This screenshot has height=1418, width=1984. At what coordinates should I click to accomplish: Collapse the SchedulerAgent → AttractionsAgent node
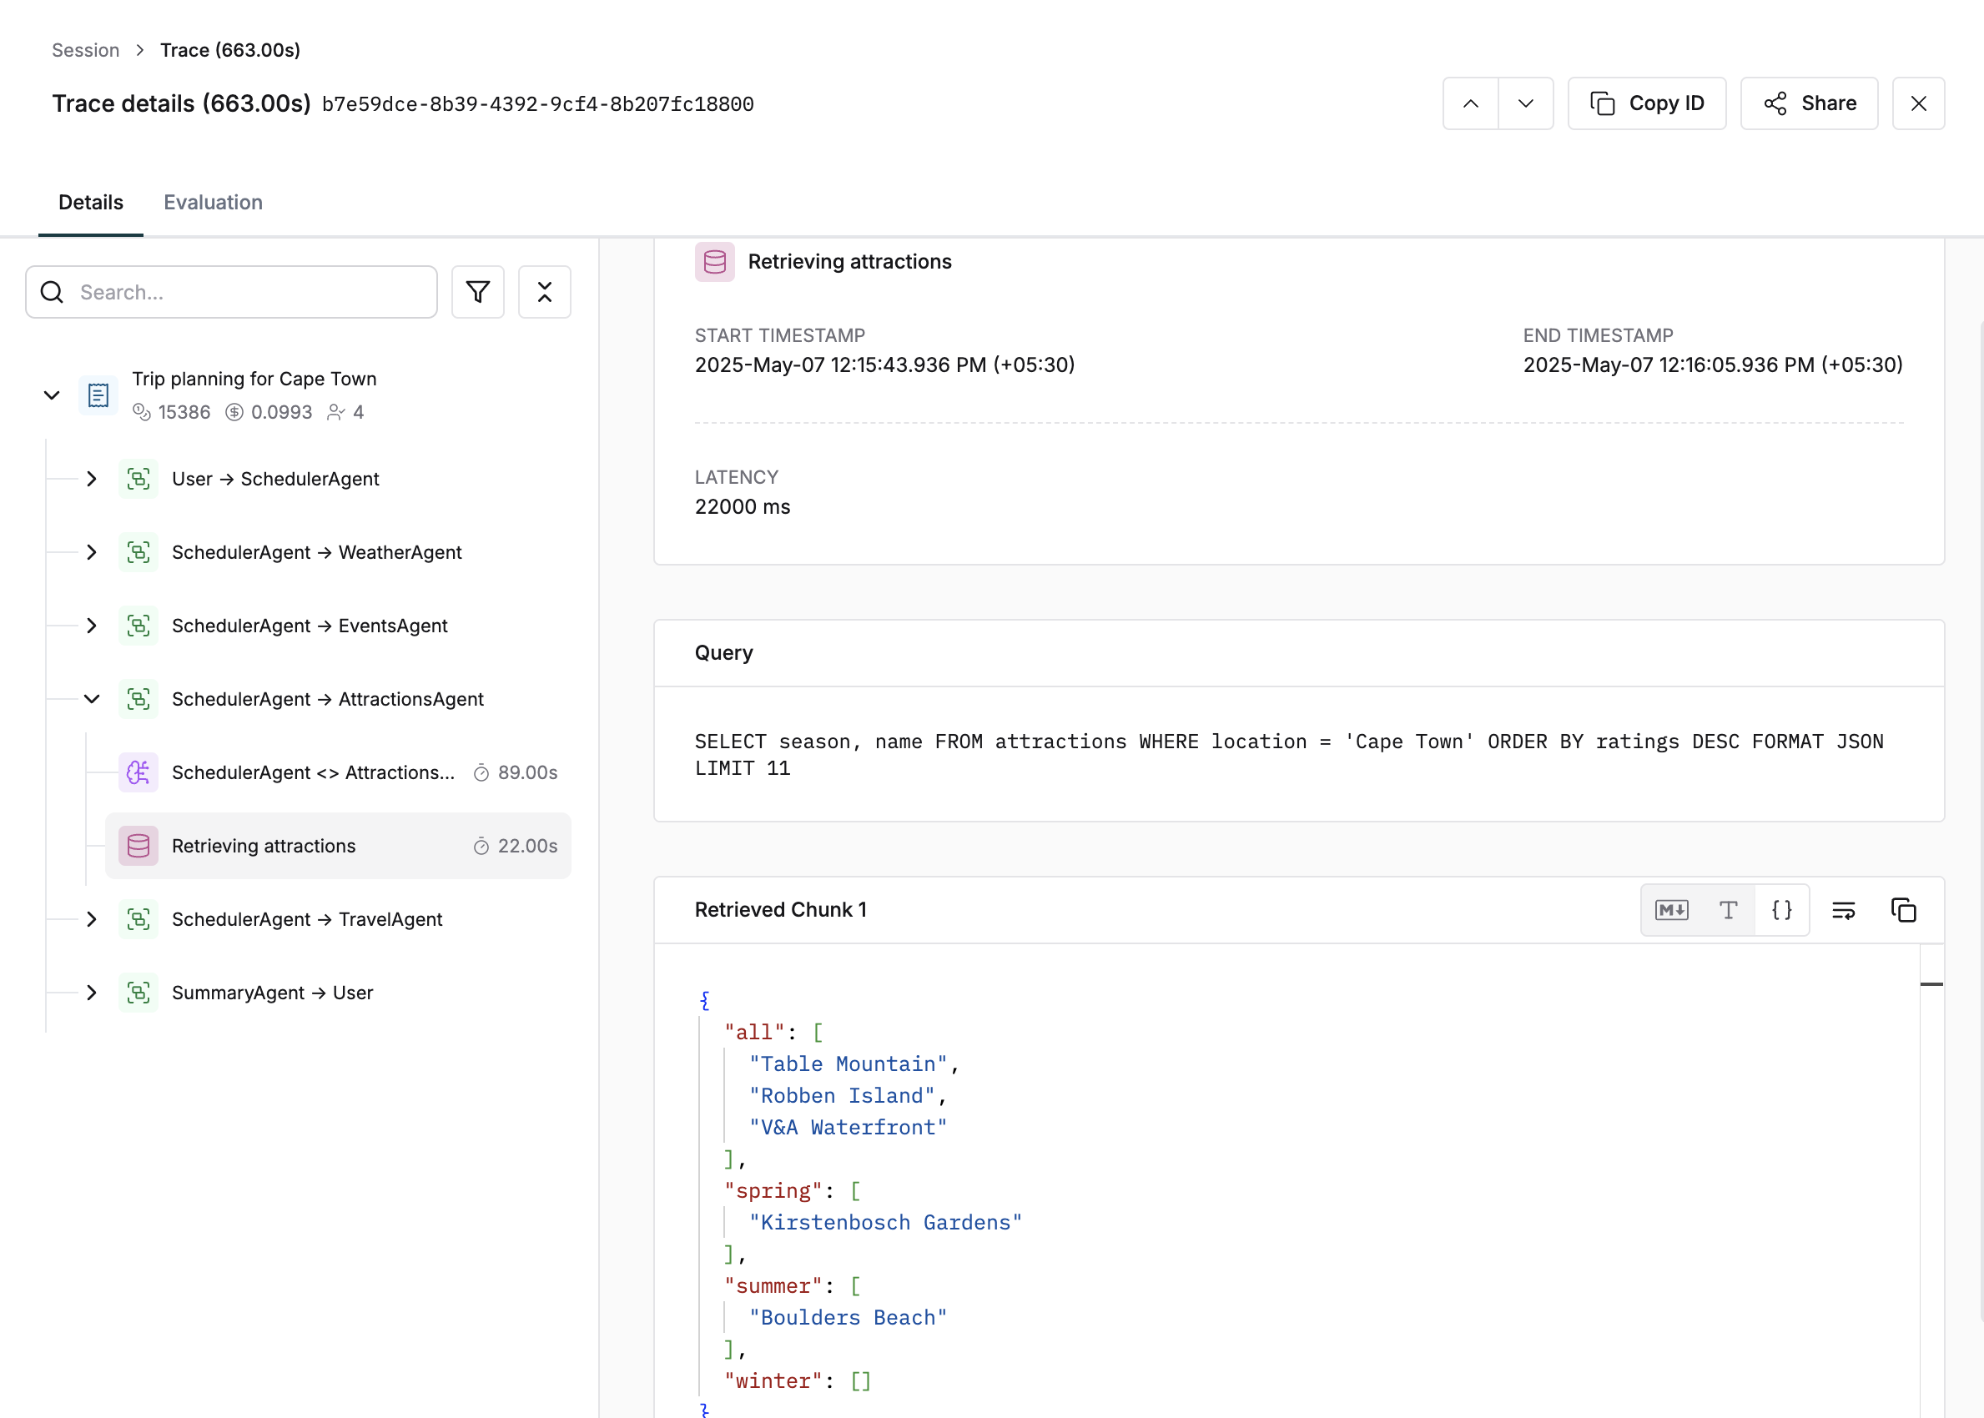pyautogui.click(x=92, y=698)
